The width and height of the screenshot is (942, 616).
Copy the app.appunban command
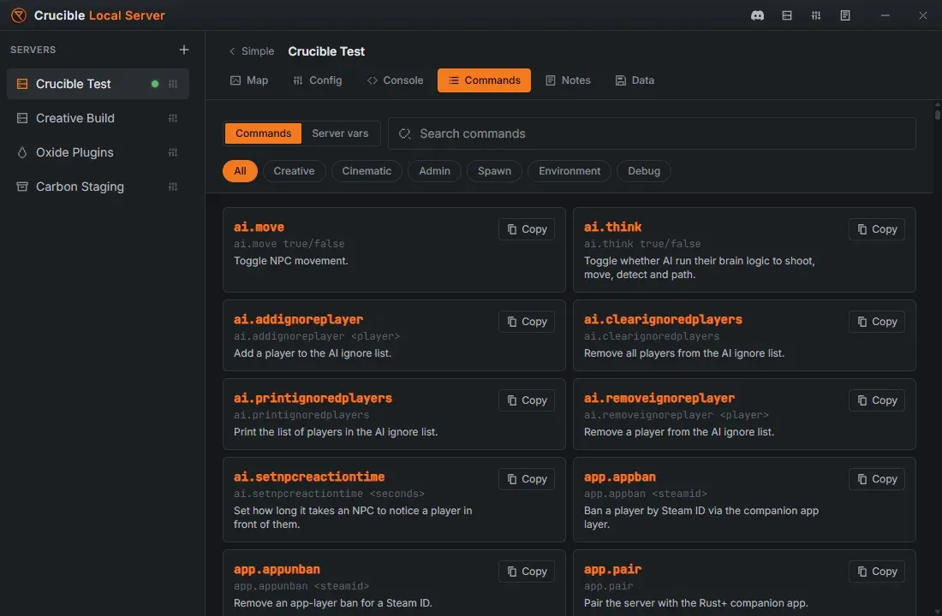pyautogui.click(x=527, y=572)
